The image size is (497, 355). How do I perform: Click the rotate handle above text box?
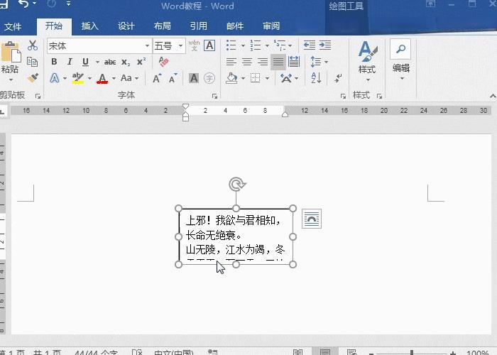coord(236,185)
